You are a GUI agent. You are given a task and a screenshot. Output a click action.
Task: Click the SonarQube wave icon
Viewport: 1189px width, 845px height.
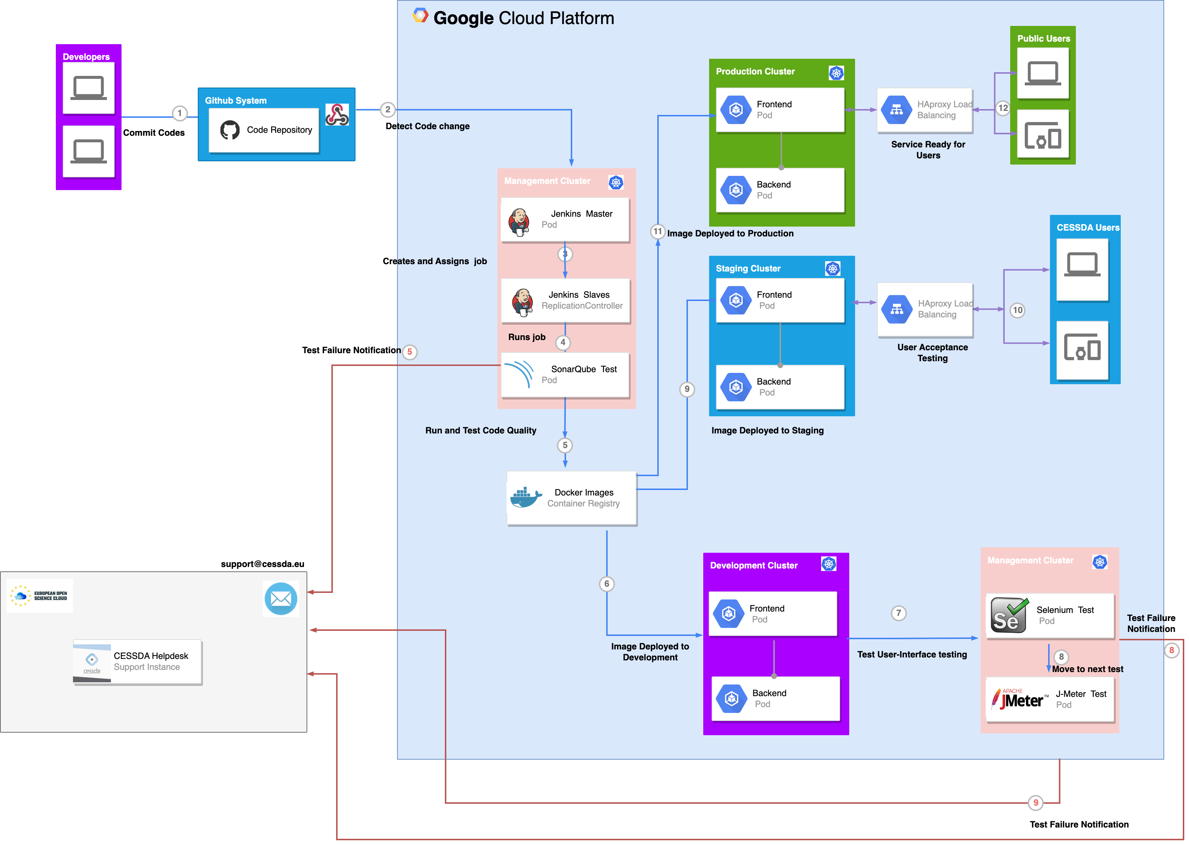click(519, 374)
